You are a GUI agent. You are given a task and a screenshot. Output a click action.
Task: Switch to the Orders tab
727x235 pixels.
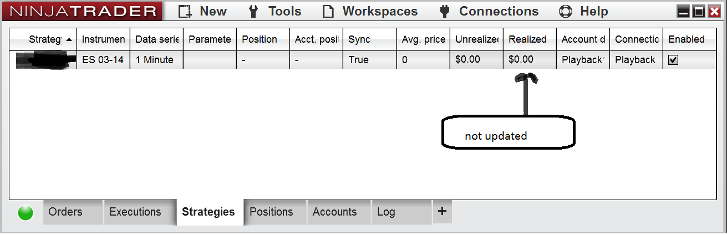65,212
